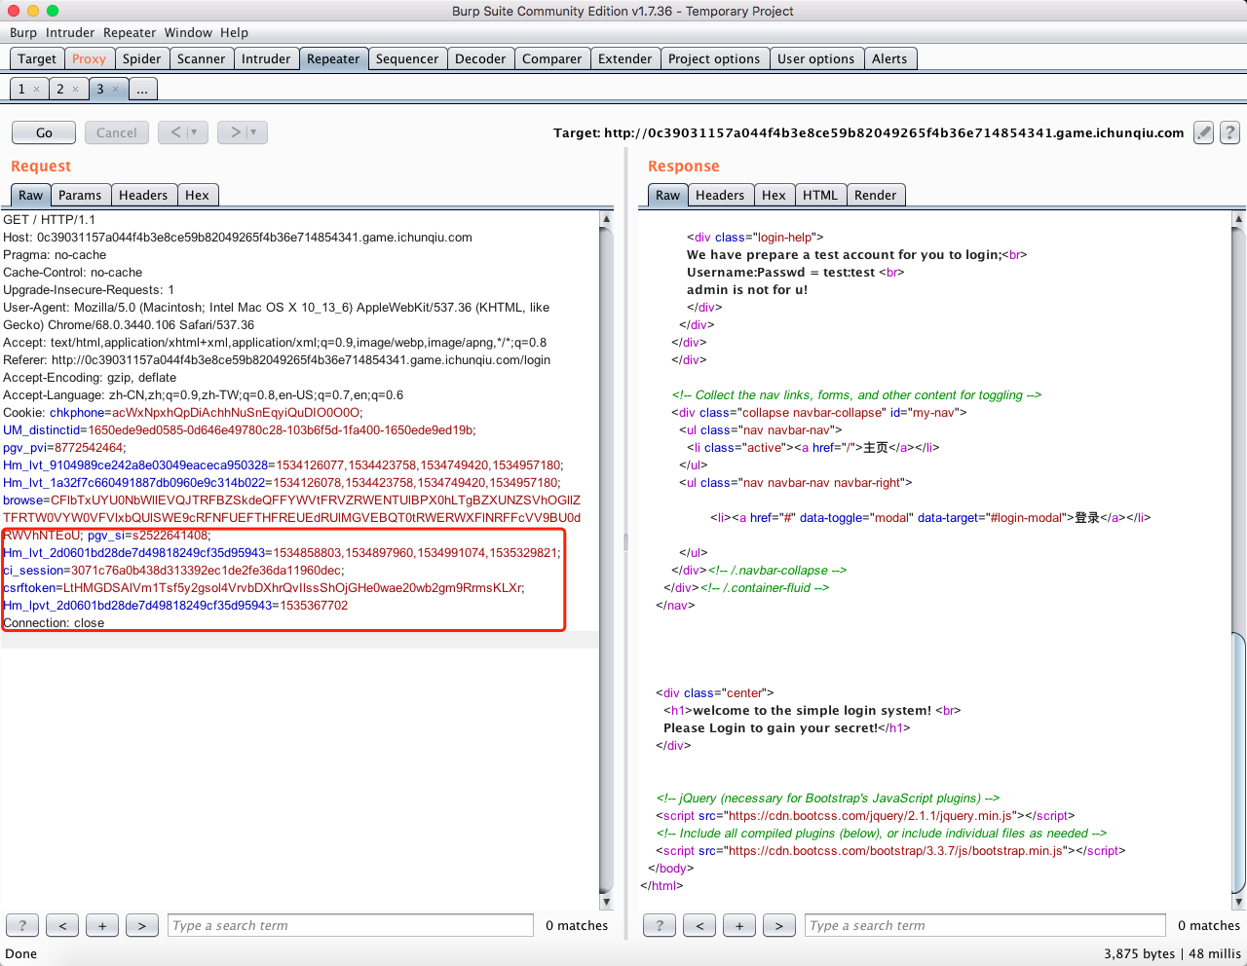Click the 'GET / HTTP/1.1' request line

(50, 219)
